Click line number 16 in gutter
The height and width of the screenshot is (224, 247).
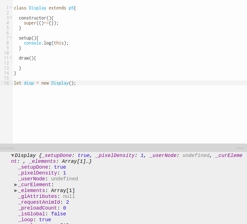(x=6, y=83)
